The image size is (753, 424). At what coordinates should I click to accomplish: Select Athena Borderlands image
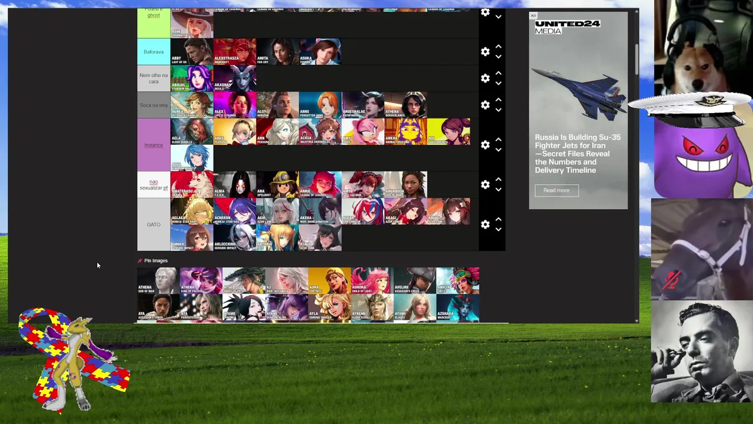tap(406, 105)
